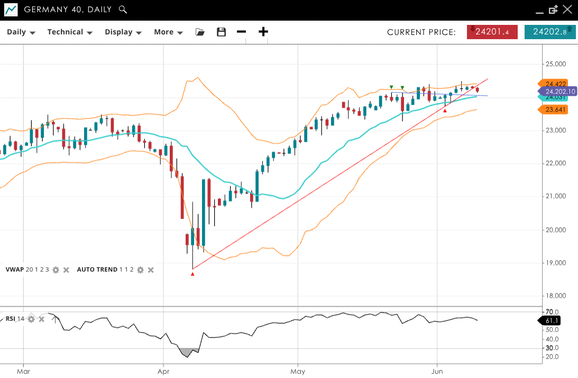Zoom in with the plus icon

(263, 32)
